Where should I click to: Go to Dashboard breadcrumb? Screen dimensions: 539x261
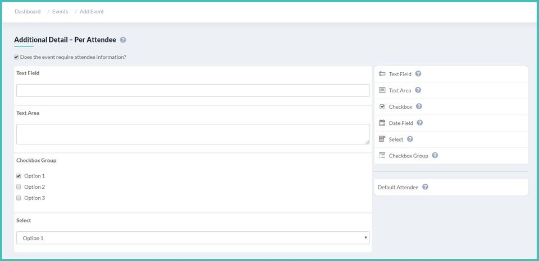point(28,11)
